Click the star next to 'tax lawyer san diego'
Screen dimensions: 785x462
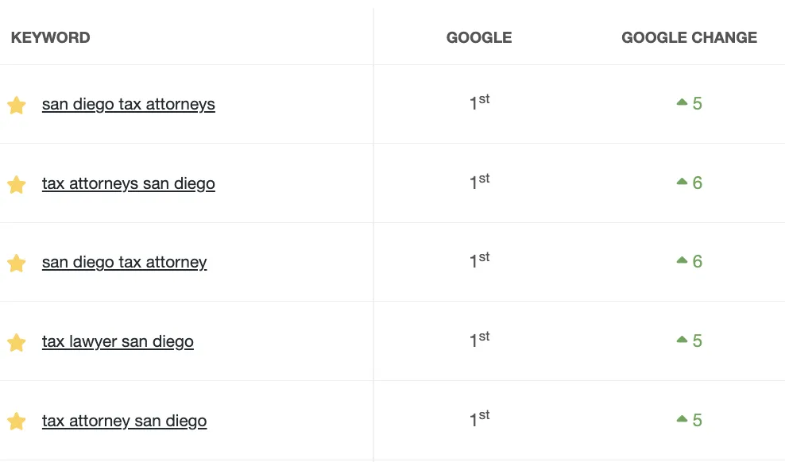[x=17, y=342]
